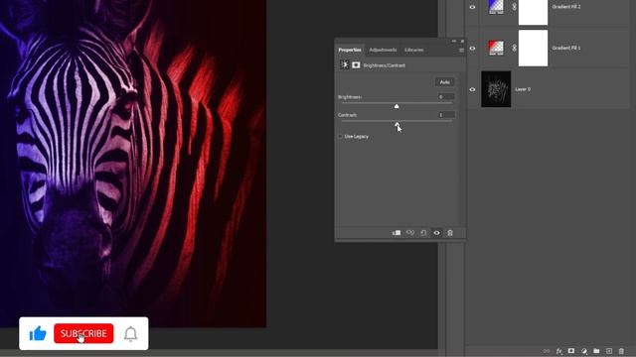Open the Properties panel flyout menu
This screenshot has width=636, height=357.
[461, 51]
